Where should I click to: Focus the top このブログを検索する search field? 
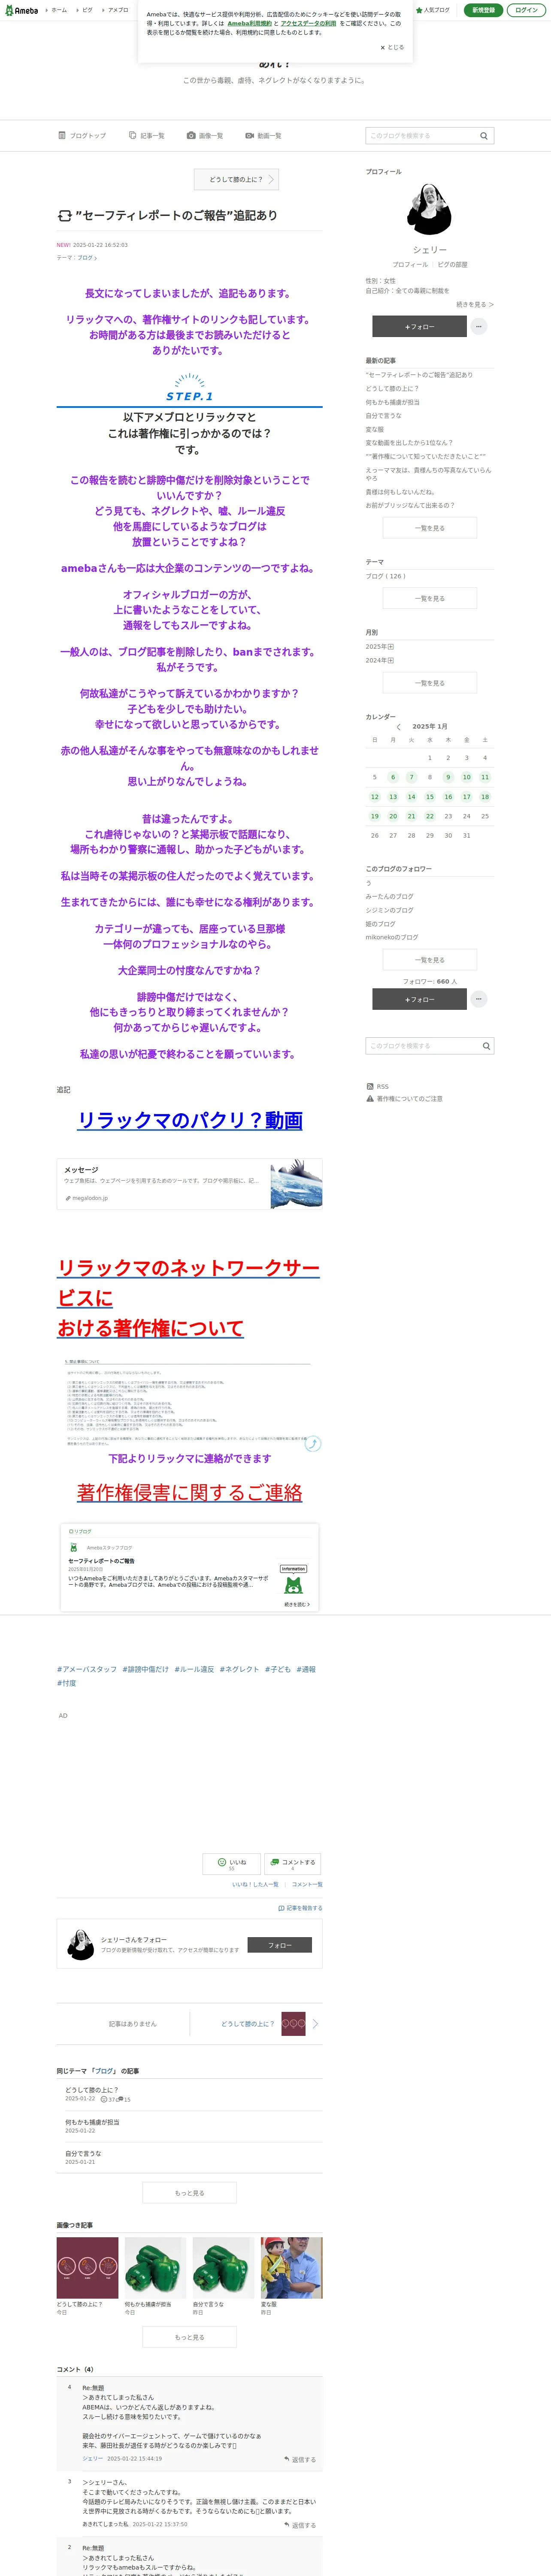[x=421, y=136]
